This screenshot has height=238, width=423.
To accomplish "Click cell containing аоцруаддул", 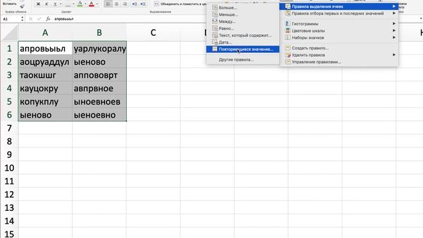I will [45, 61].
